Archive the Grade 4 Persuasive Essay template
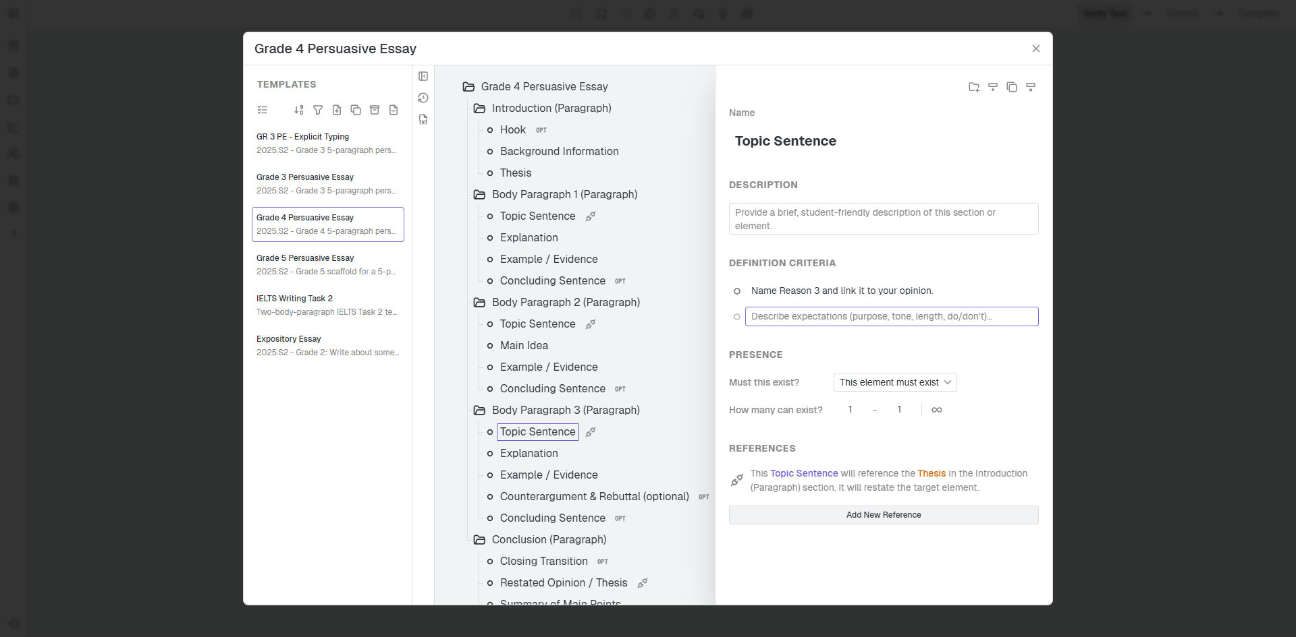Viewport: 1296px width, 637px height. tap(375, 110)
